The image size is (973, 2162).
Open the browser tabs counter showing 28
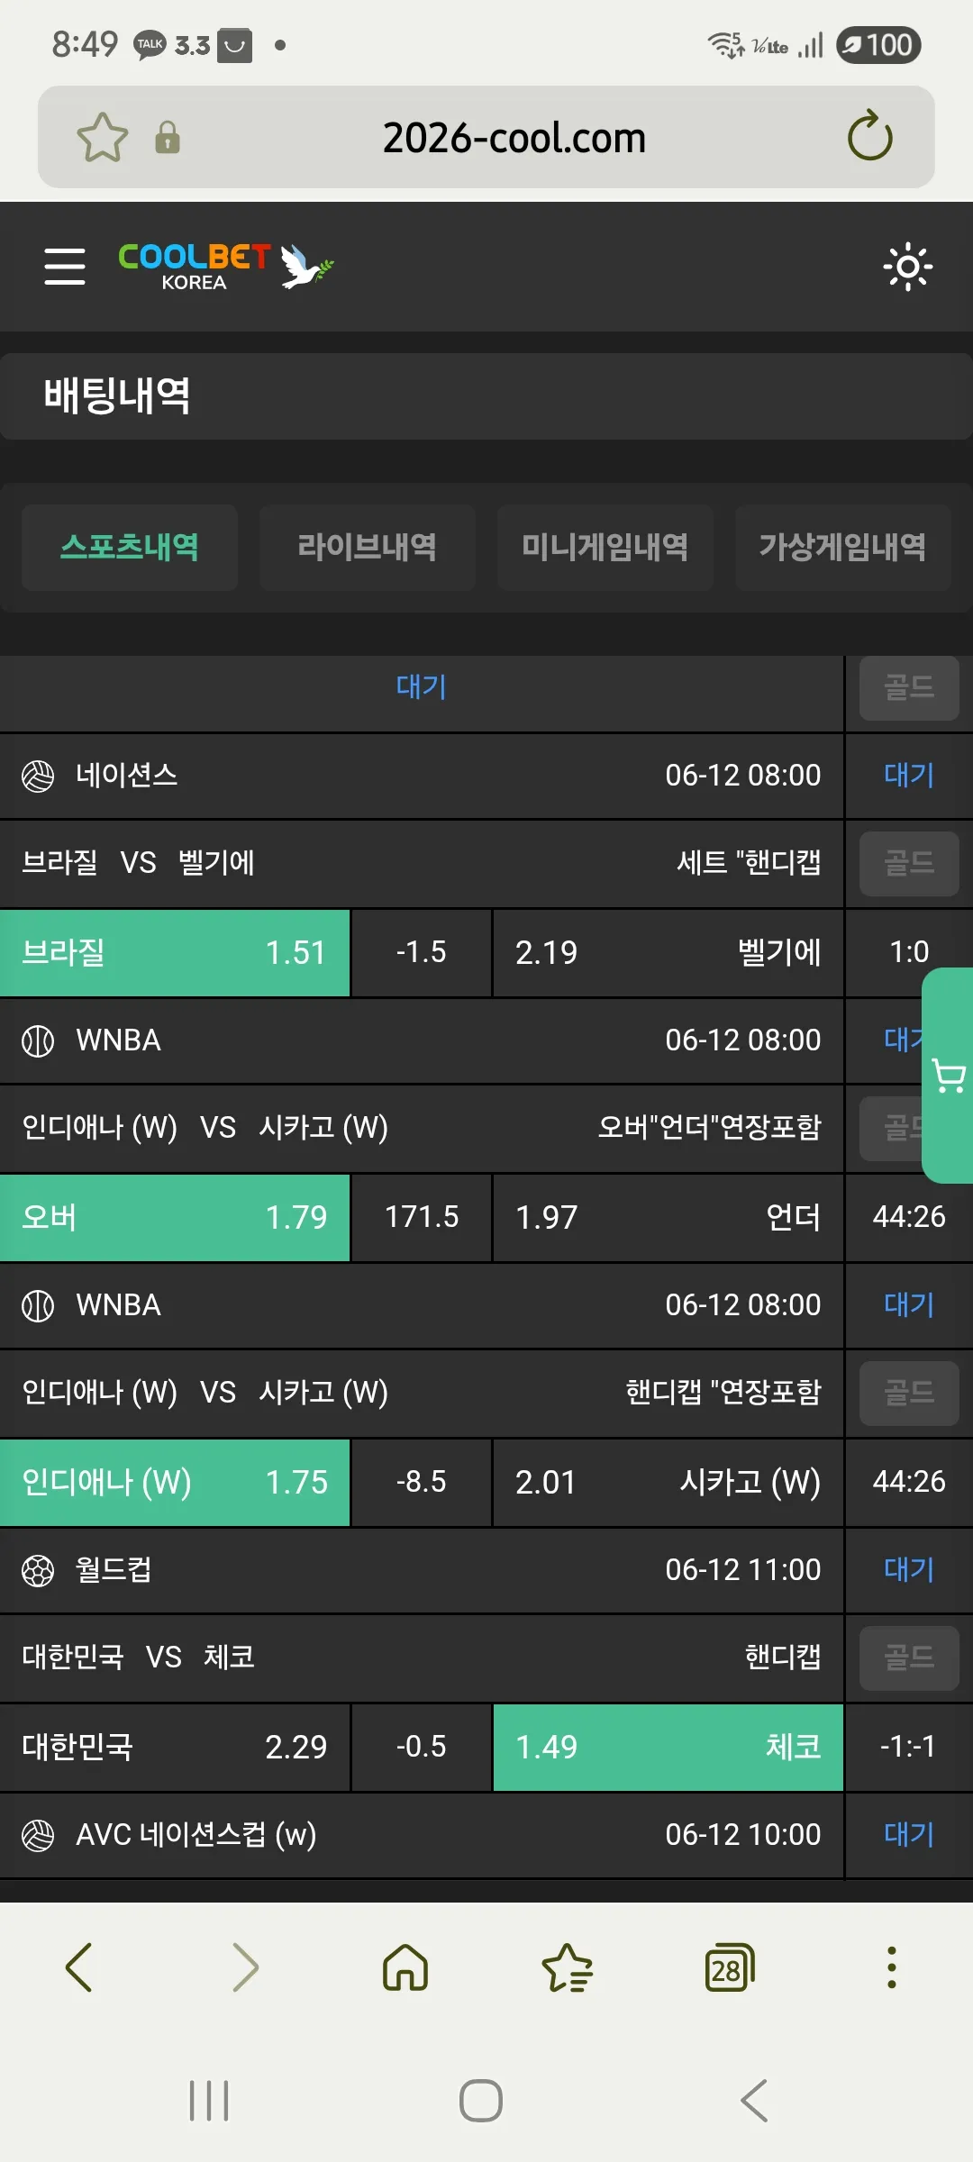pyautogui.click(x=729, y=1967)
